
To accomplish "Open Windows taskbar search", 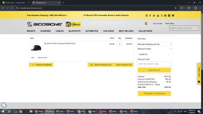I will (x=9, y=111).
